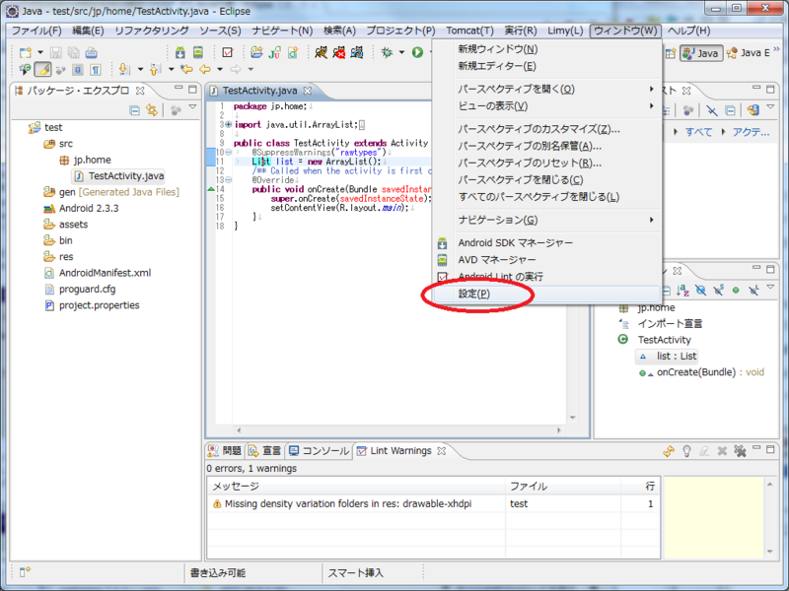
Task: Click the lightbulb icon in Lint Warnings toolbar
Action: [686, 451]
